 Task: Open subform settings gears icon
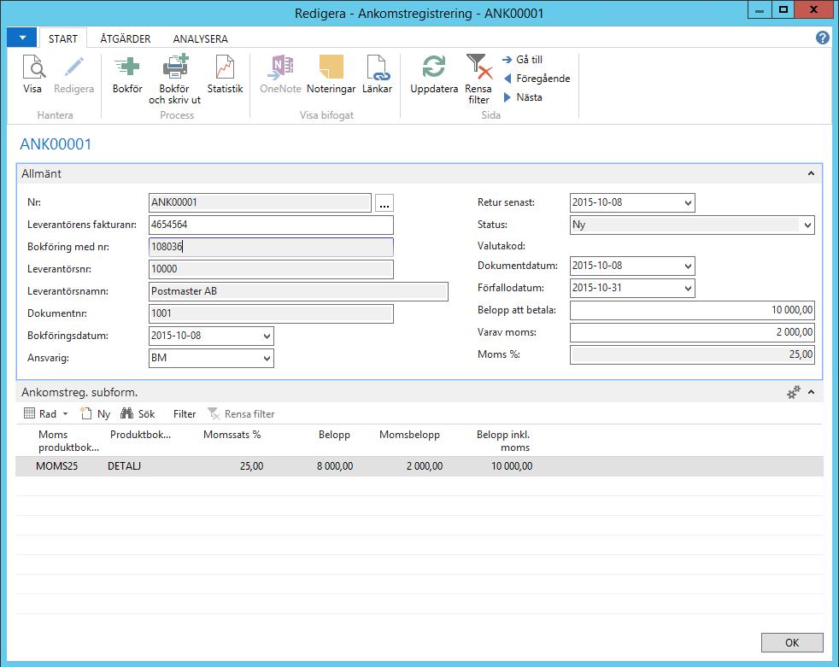794,392
